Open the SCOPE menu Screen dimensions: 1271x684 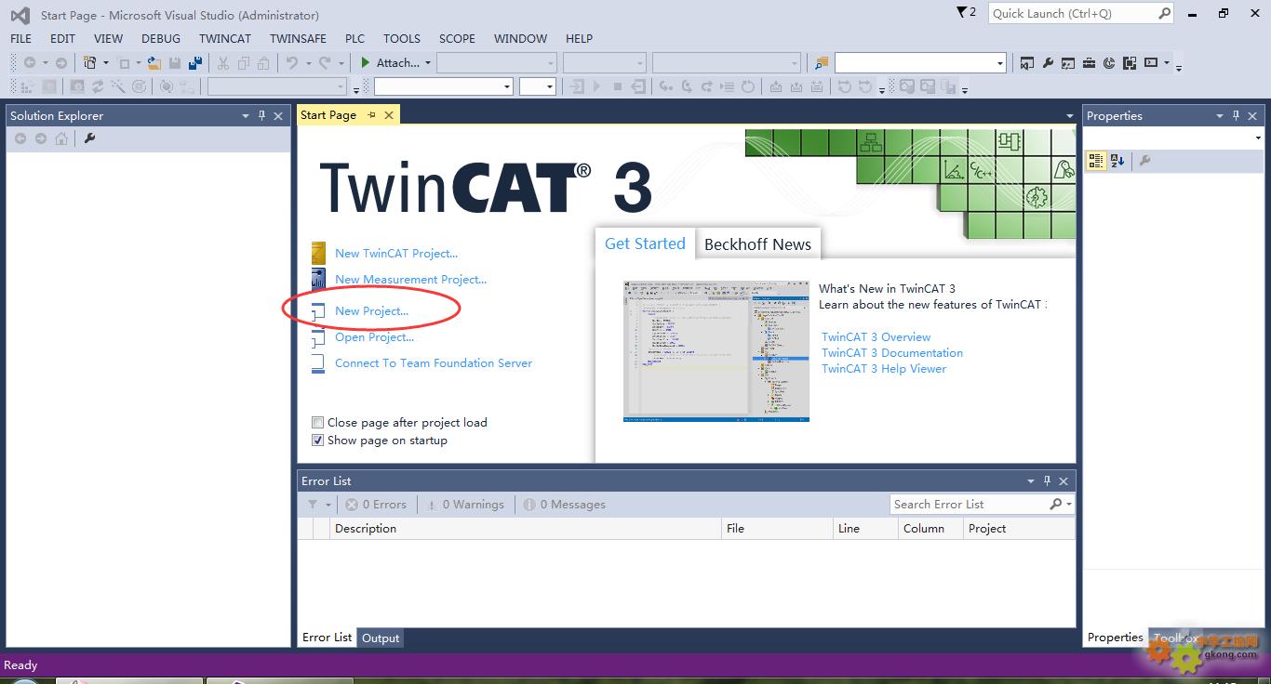(x=457, y=38)
